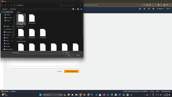Screen dimensions: 172x97
Task: Bookmark page with star icon
Action: pos(141,5)
